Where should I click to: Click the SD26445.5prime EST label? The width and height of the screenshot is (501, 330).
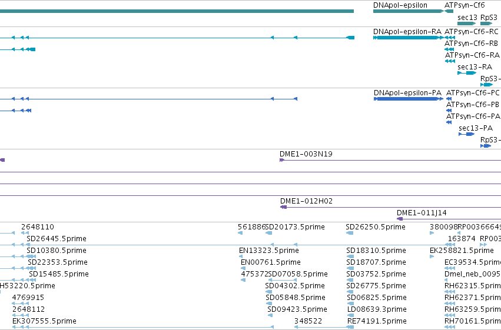[57, 239]
